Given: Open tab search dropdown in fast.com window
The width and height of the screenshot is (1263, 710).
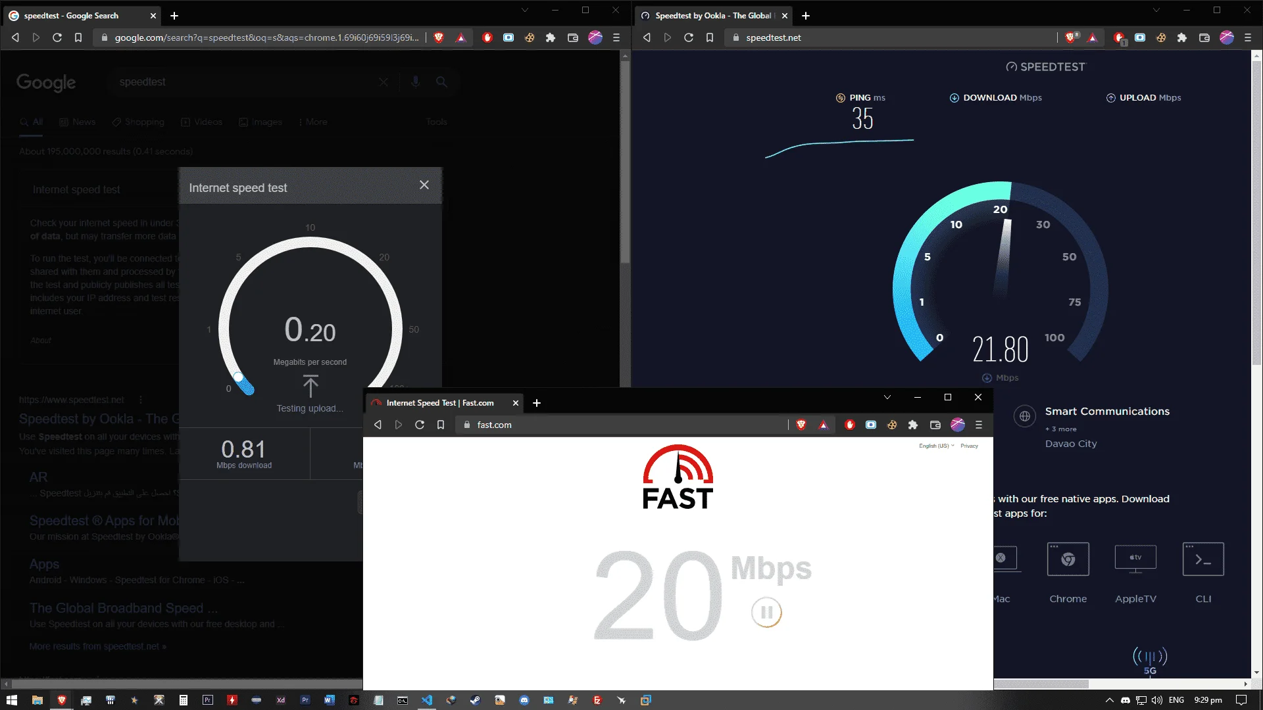Looking at the screenshot, I should pyautogui.click(x=887, y=397).
